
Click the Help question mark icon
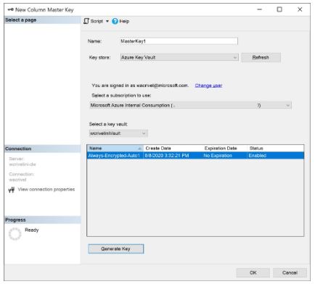(115, 21)
